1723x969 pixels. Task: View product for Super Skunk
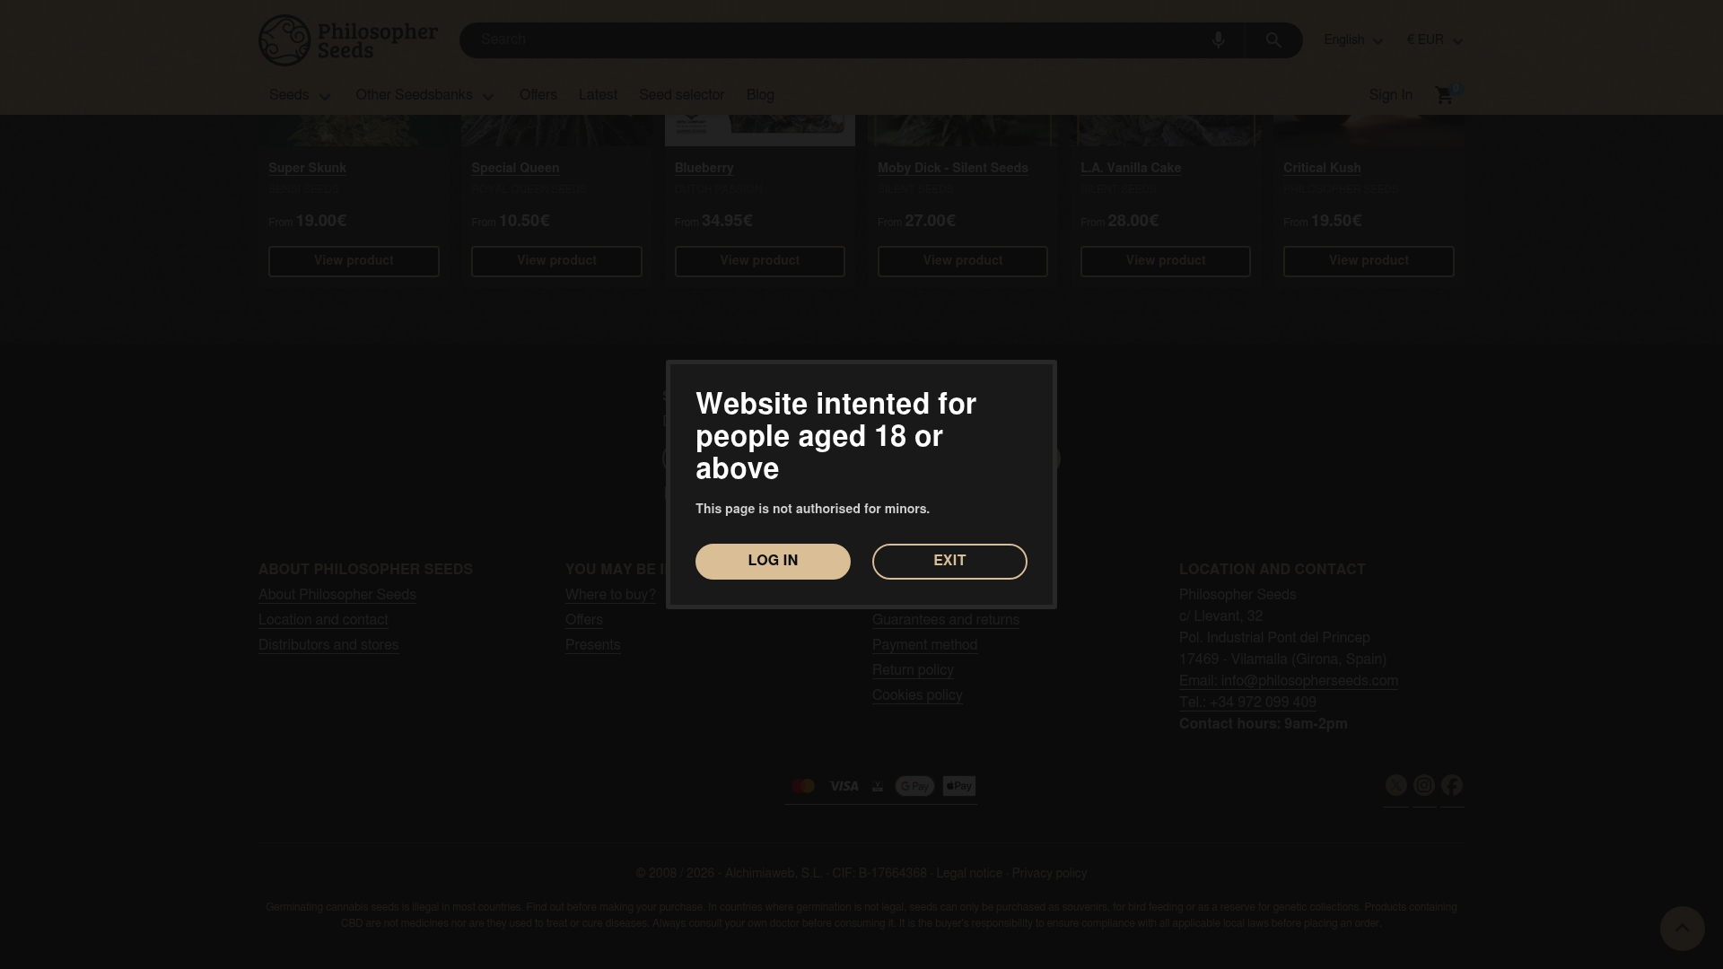(x=354, y=261)
